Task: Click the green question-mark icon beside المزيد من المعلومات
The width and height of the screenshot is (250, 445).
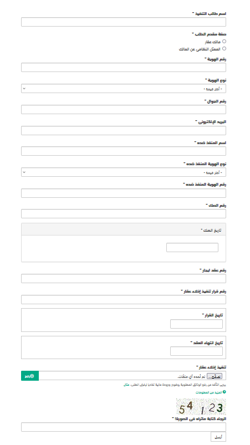Action: click(224, 392)
